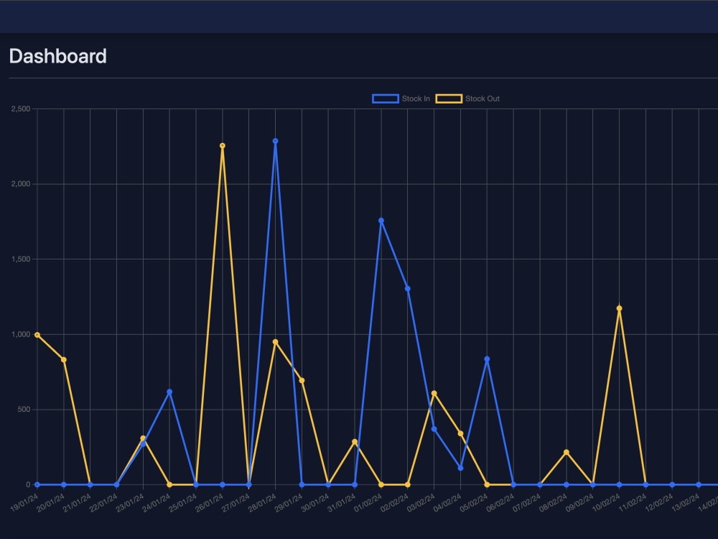Click the 26/01/24 date label

[209, 503]
